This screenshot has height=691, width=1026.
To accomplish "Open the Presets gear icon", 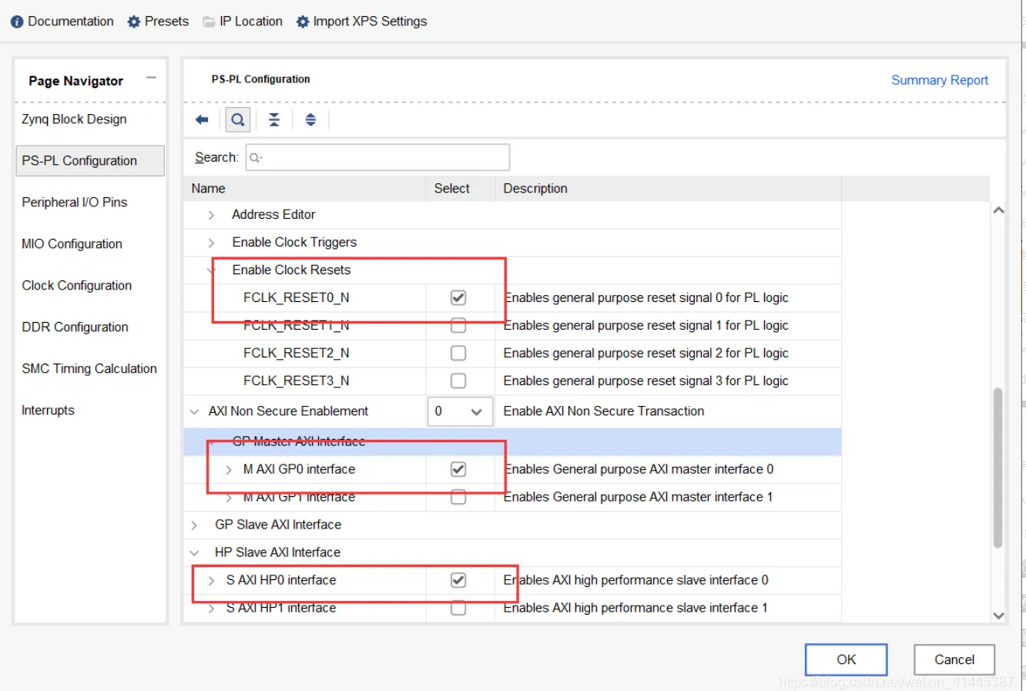I will click(134, 22).
